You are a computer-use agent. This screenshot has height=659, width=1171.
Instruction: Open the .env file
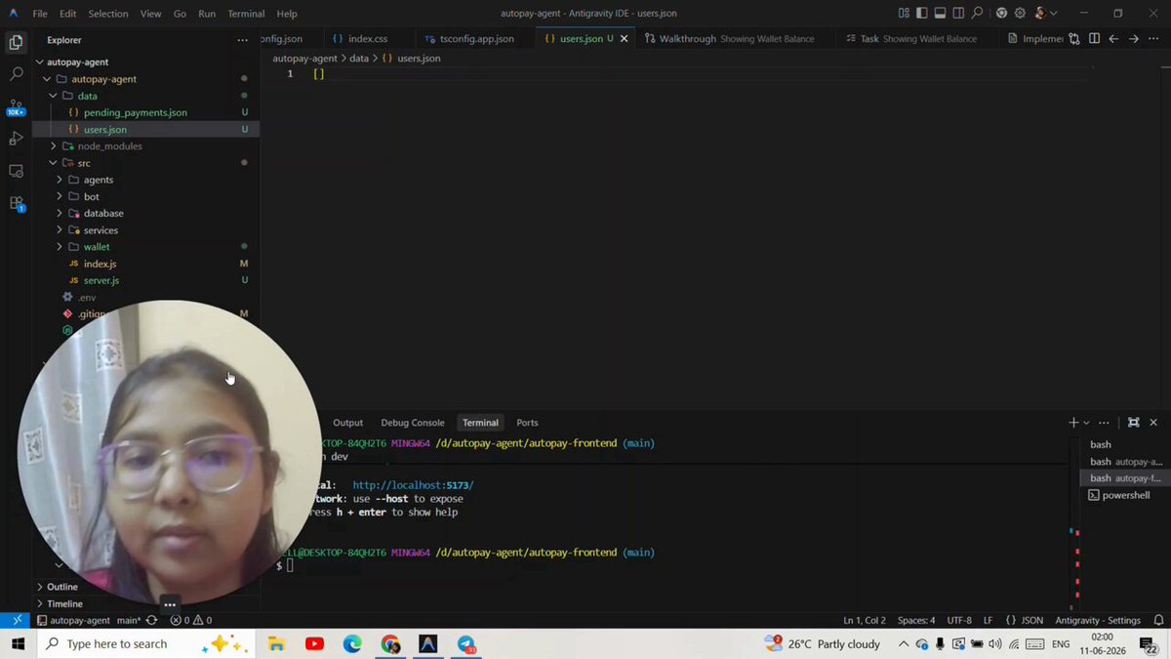[87, 297]
